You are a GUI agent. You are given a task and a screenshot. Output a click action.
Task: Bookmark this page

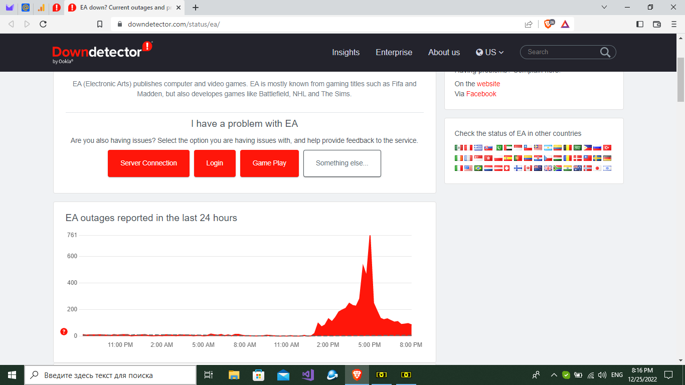click(x=100, y=24)
